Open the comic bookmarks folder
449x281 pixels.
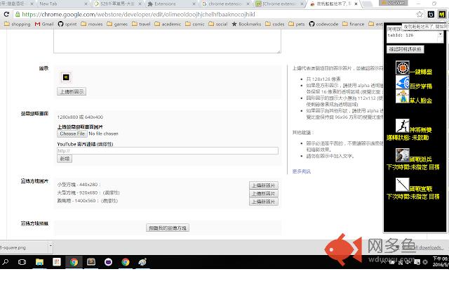(195, 24)
